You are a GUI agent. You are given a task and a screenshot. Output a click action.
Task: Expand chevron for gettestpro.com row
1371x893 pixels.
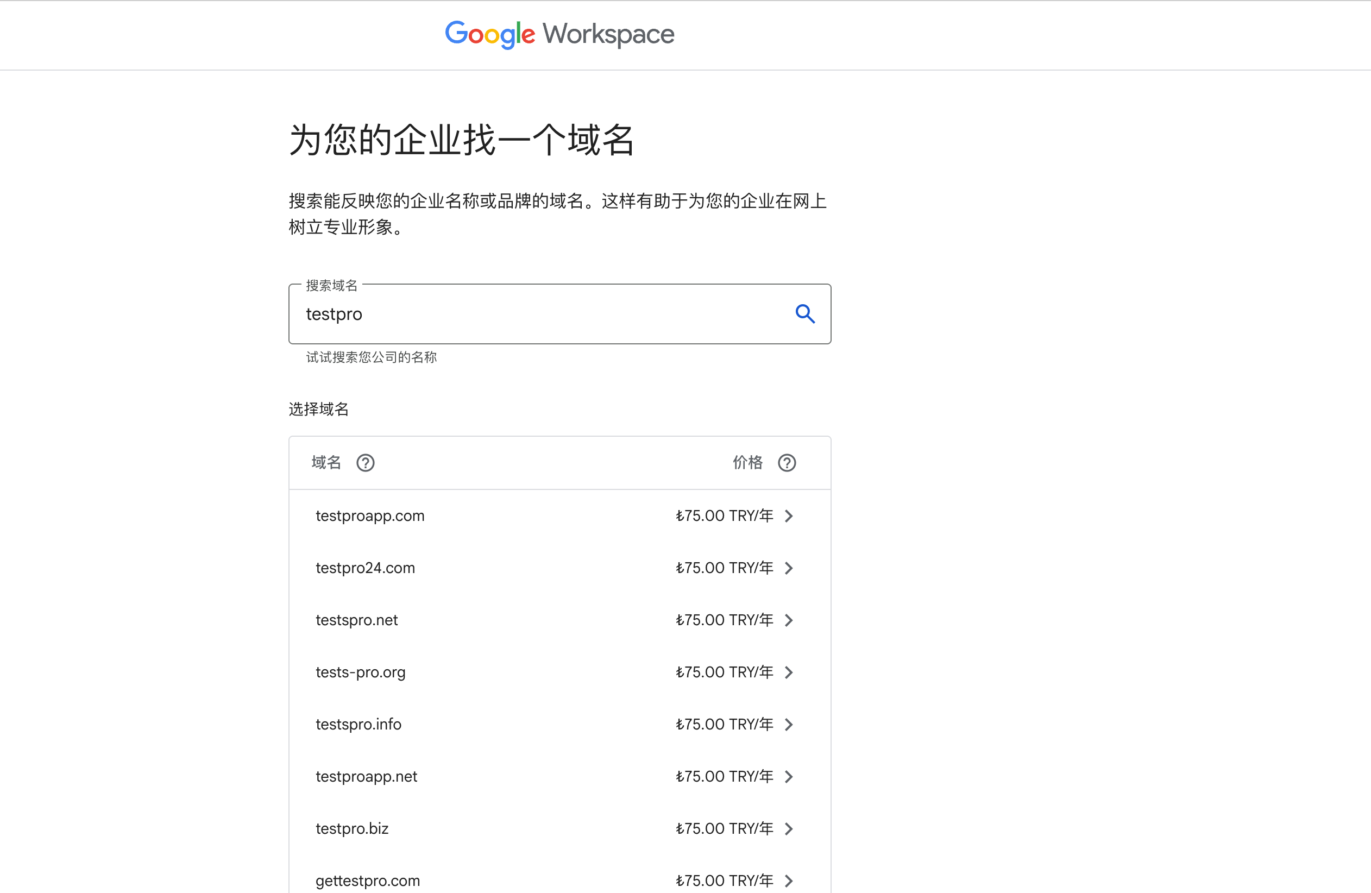coord(789,881)
